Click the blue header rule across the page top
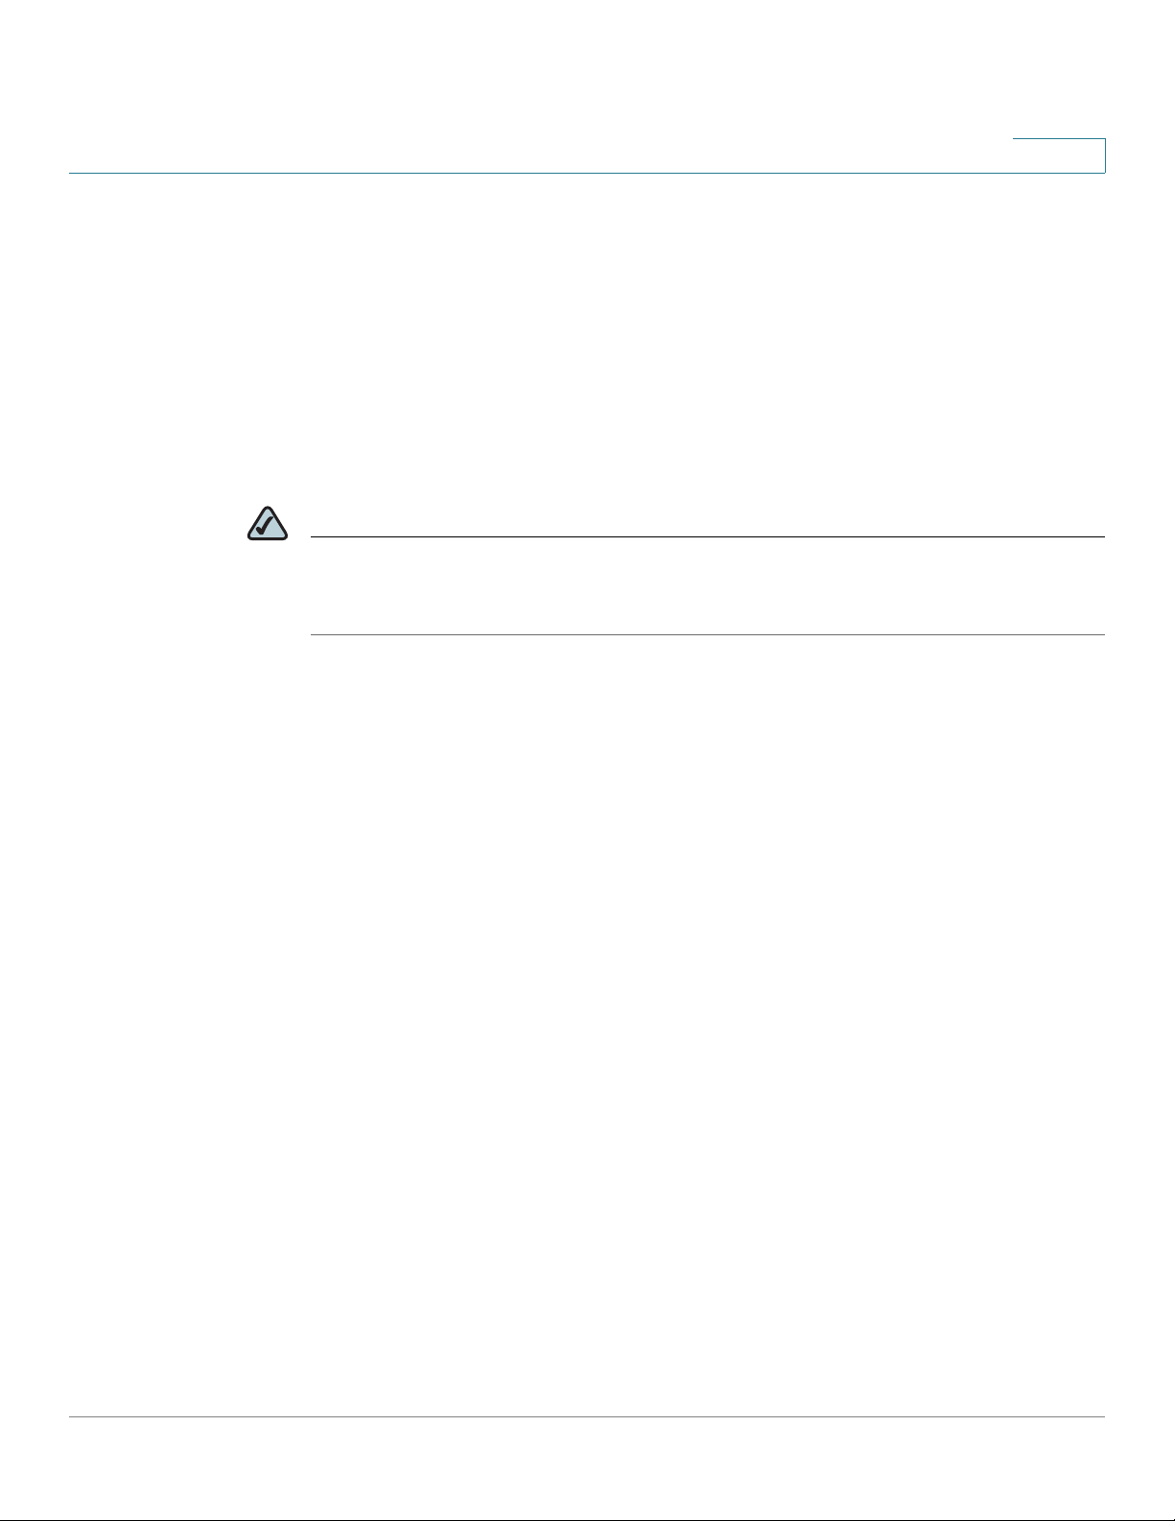1175x1521 pixels. click(587, 173)
